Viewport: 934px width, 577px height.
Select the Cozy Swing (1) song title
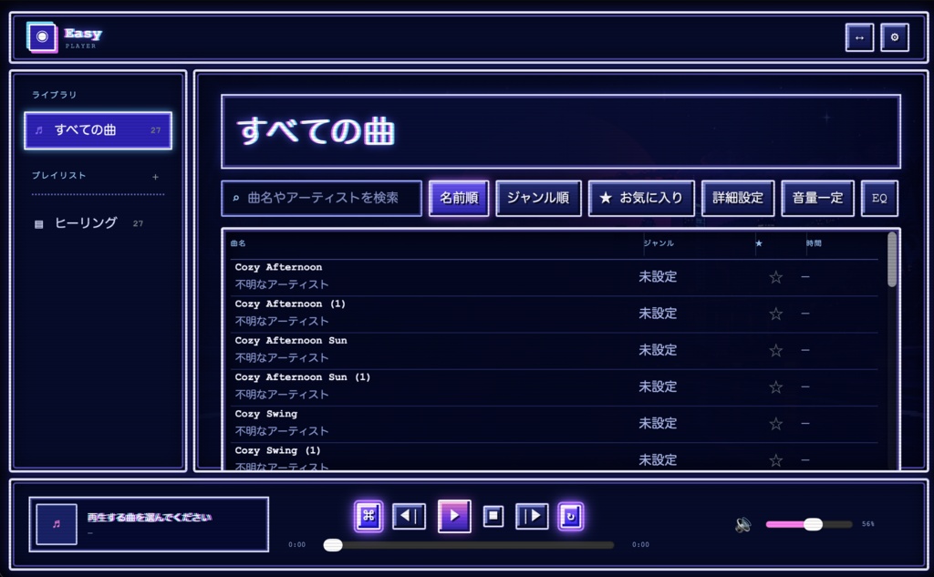click(277, 451)
